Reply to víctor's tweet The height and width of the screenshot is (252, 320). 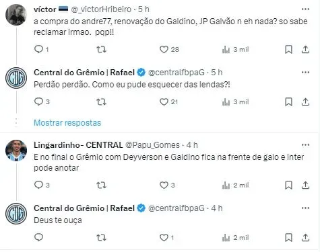pyautogui.click(x=38, y=49)
